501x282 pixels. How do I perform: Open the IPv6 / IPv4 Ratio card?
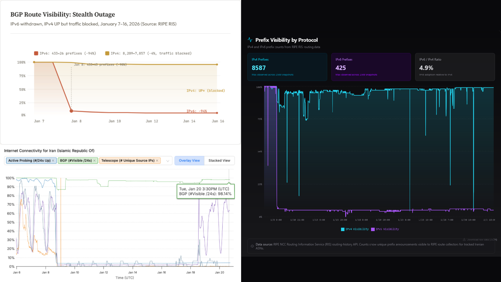click(455, 67)
